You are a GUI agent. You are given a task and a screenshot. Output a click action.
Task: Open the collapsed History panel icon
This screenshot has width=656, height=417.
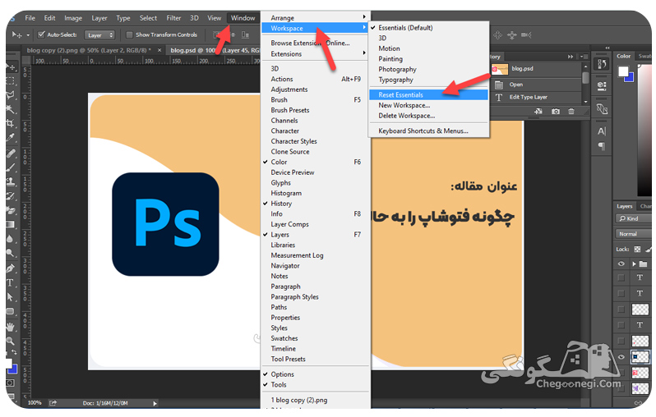[602, 64]
